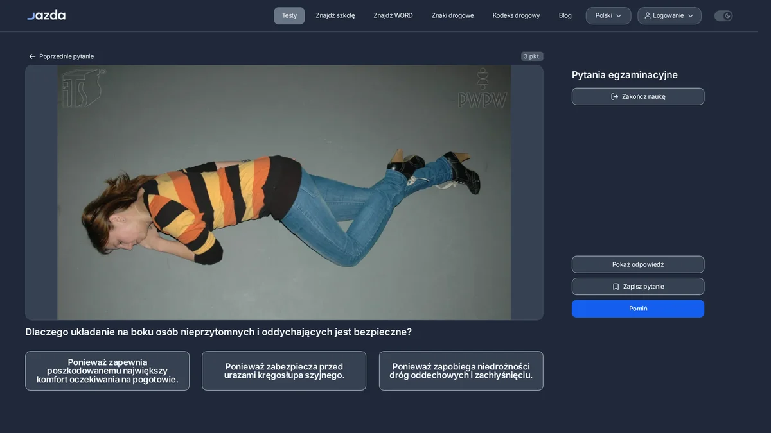Viewport: 771px width, 433px height.
Task: Click the back arrow beside Poprzednie pytanie
Action: 32,56
